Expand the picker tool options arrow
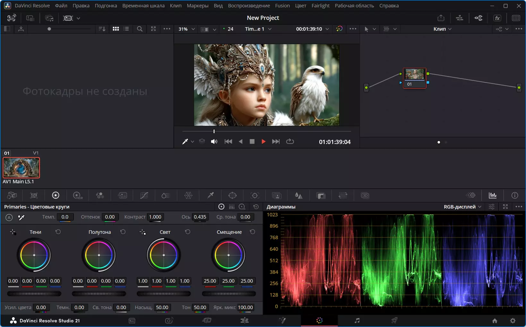Screen dimensions: 526x327 [x=192, y=142]
